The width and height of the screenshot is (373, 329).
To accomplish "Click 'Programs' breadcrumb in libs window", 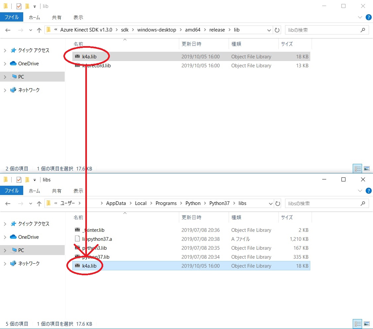I will (166, 203).
